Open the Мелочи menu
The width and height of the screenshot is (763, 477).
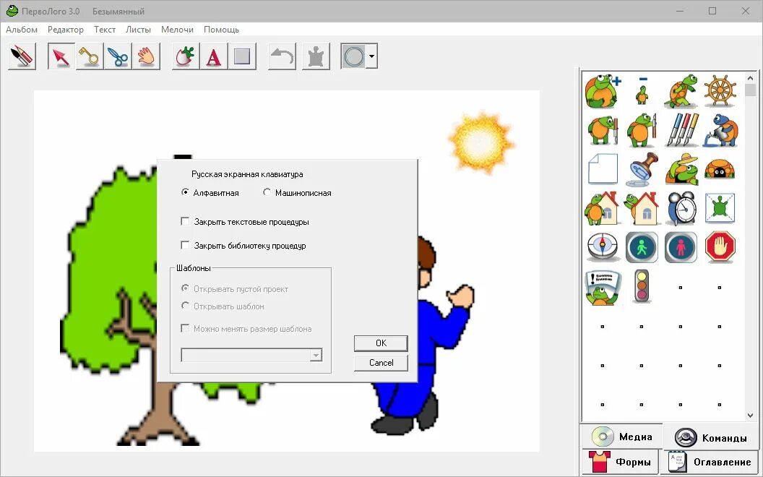pyautogui.click(x=177, y=29)
